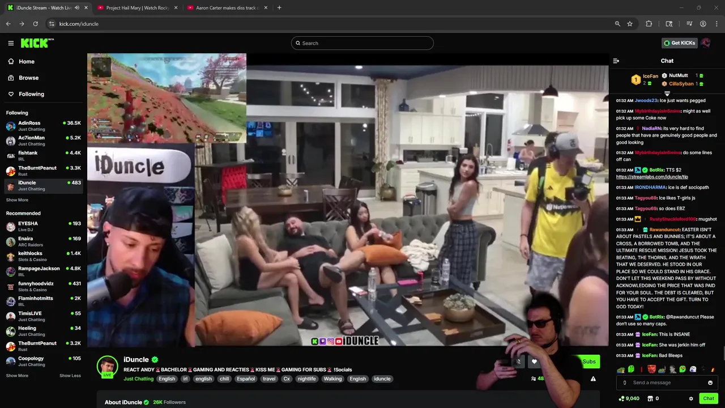Open EYESHA recommended channel
The image size is (725, 408).
[44, 226]
